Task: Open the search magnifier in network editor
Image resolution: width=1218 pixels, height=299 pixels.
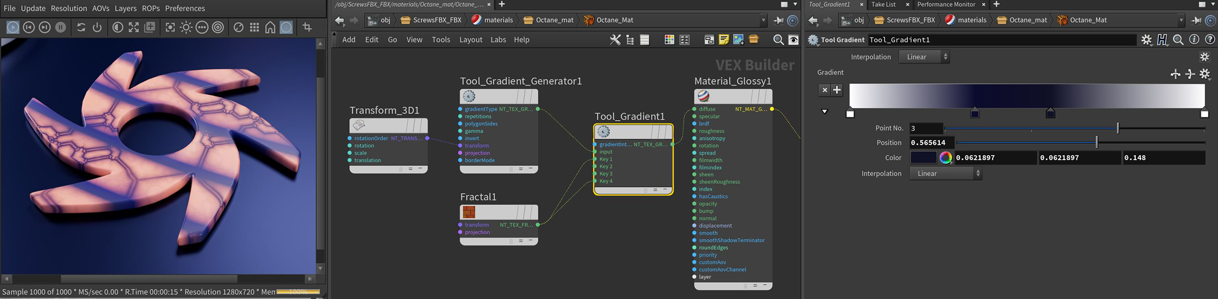Action: click(x=778, y=40)
